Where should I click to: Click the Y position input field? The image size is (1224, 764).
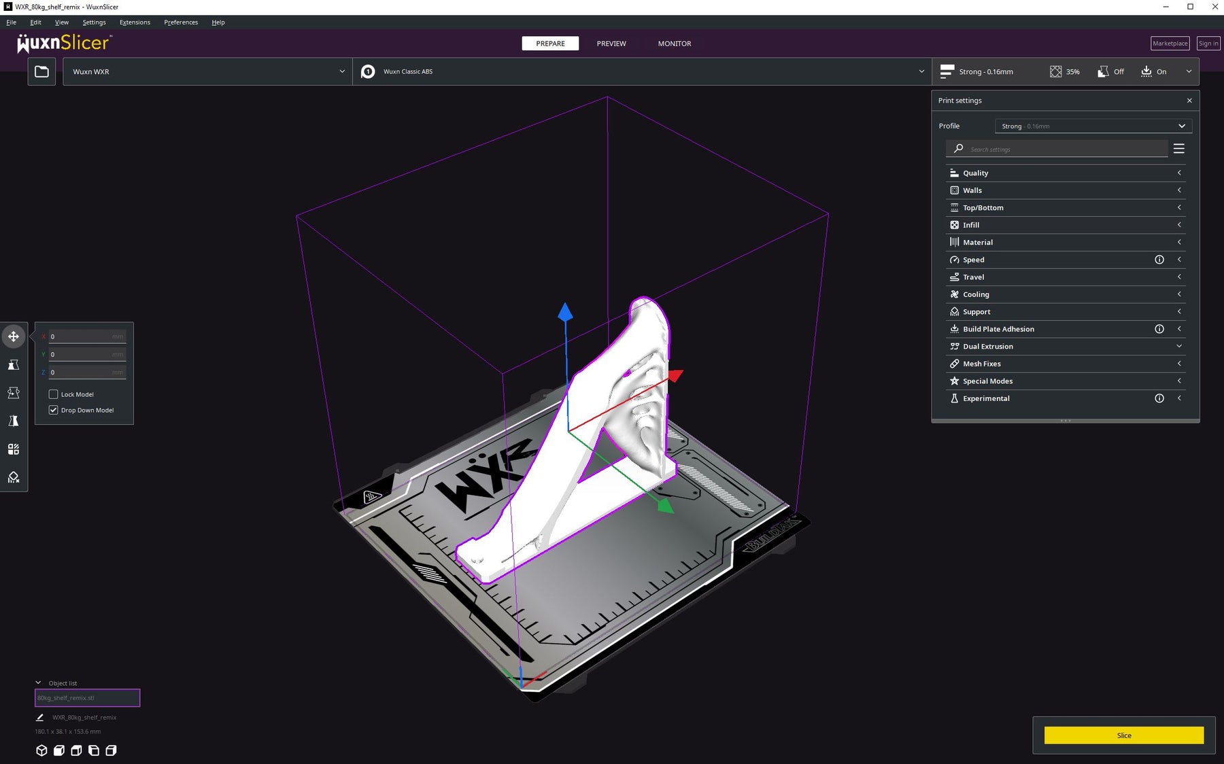87,354
